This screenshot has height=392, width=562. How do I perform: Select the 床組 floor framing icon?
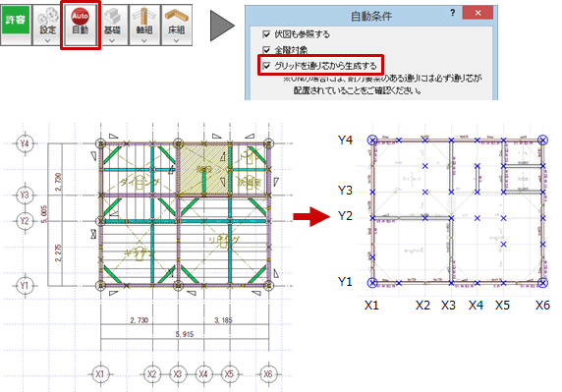click(176, 22)
